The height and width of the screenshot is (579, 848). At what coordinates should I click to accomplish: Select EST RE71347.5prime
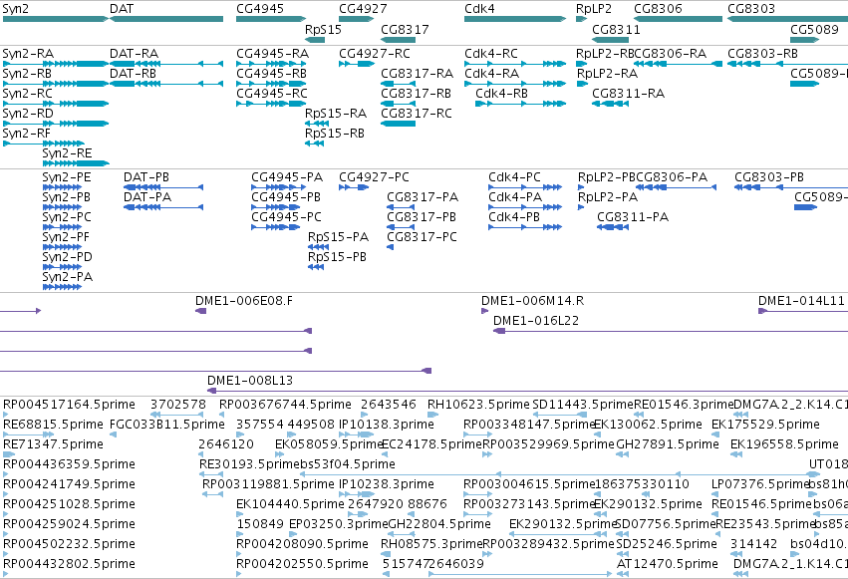tap(53, 444)
